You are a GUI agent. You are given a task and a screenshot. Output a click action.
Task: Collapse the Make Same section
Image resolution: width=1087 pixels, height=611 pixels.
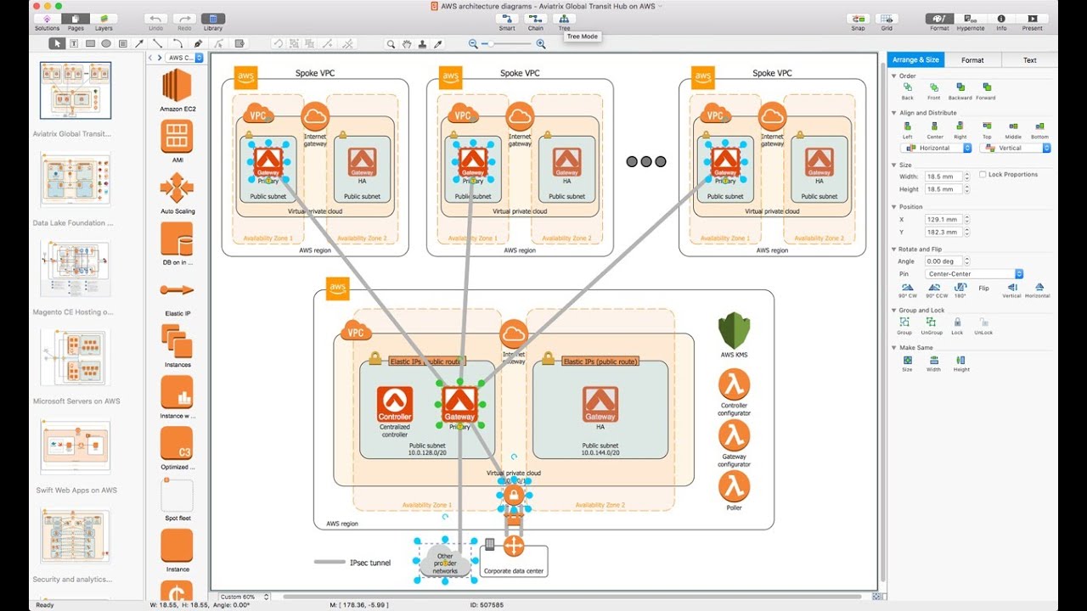click(x=894, y=348)
